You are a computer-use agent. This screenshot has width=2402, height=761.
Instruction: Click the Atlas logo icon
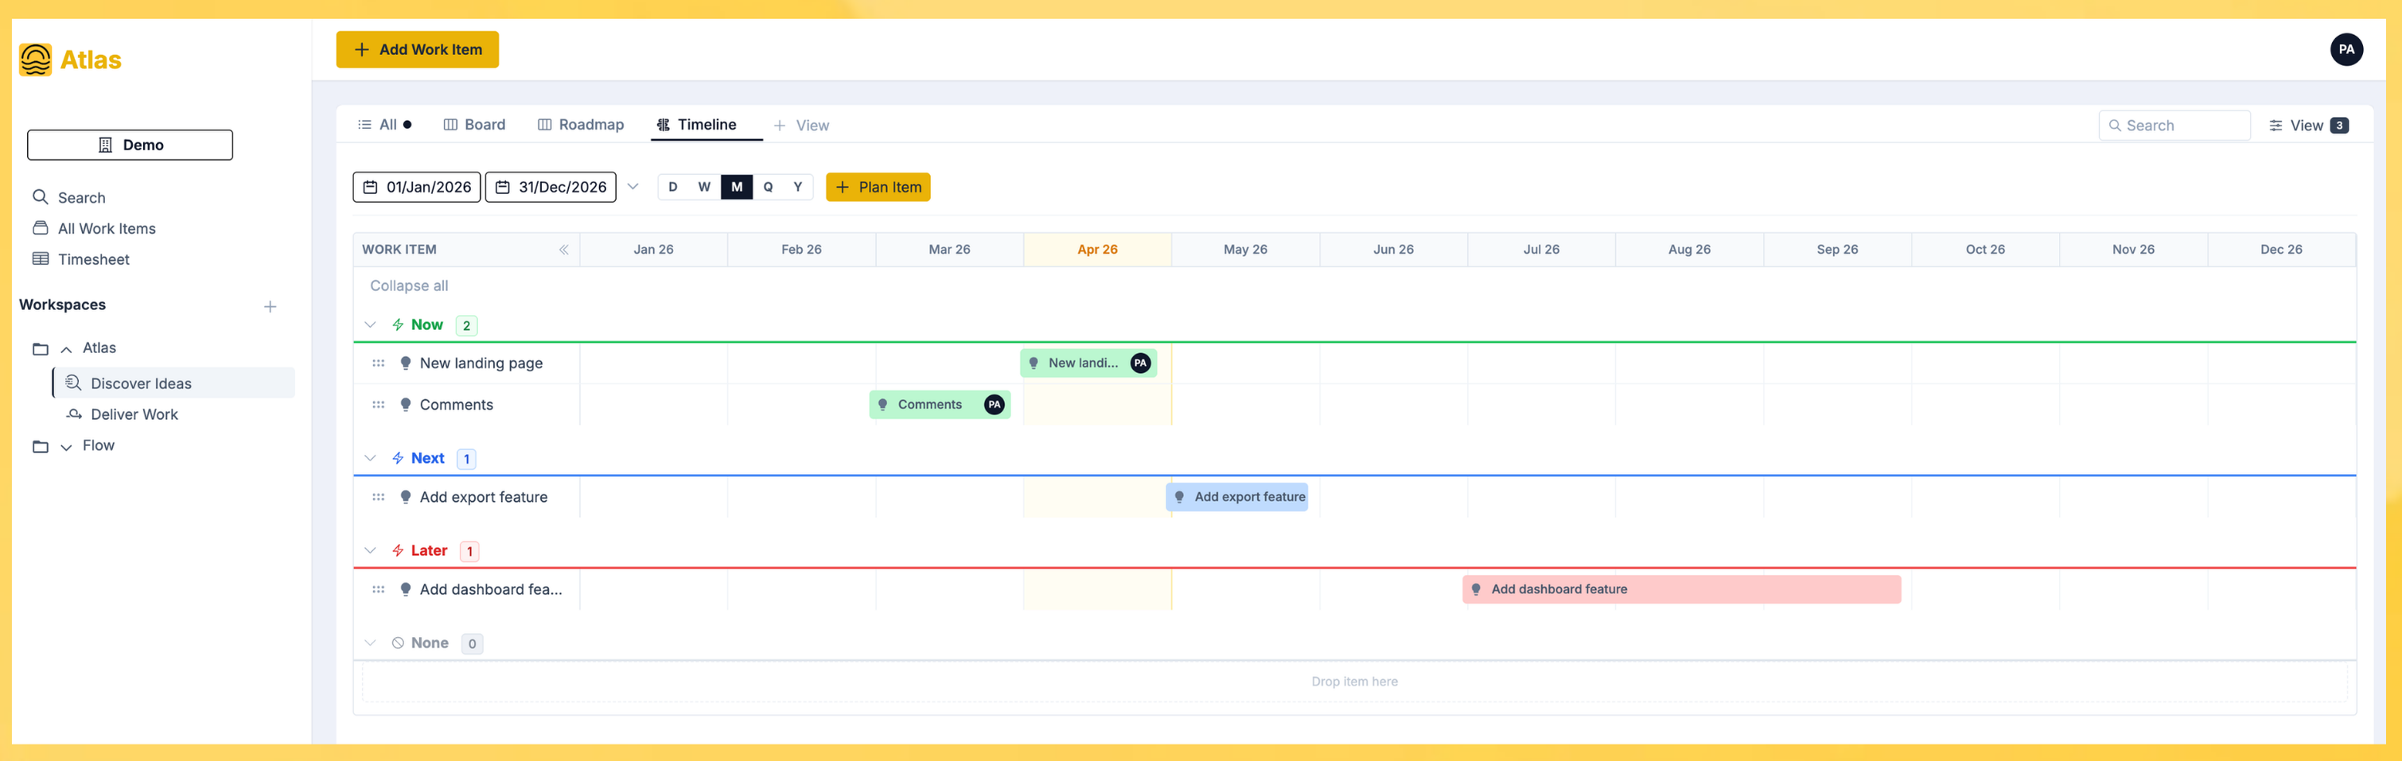36,60
